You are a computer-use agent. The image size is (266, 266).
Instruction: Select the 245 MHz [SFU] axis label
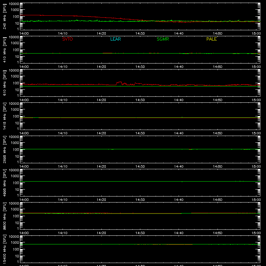coord(5,16)
